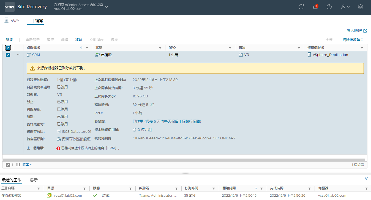Select the 復原虛擬機器 task row
This screenshot has width=371, height=200.
(x=185, y=196)
